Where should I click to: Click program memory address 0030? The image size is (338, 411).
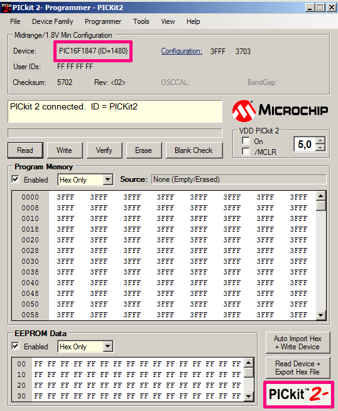pyautogui.click(x=30, y=262)
